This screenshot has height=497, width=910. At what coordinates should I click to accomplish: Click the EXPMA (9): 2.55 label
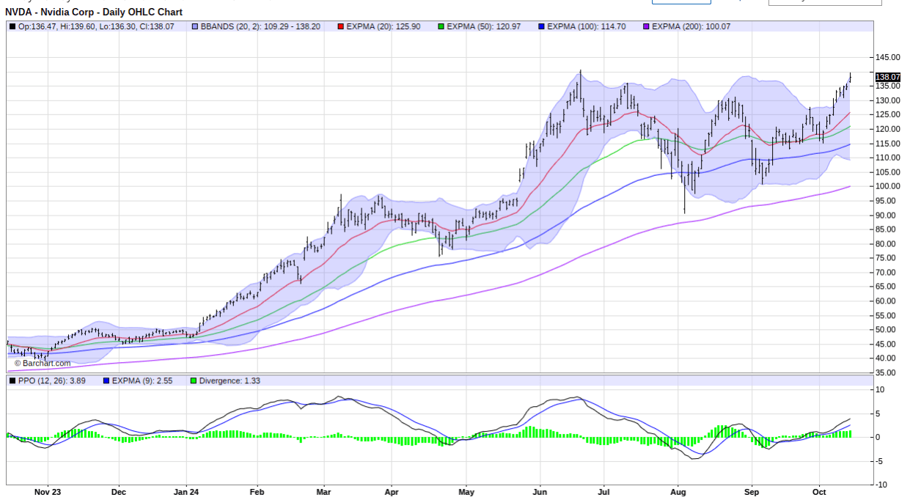tap(142, 380)
